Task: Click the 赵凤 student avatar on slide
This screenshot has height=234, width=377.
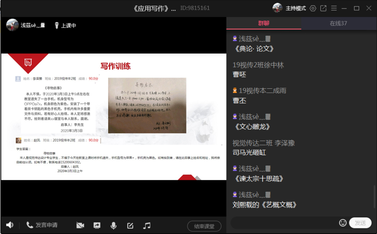Action: click(x=18, y=140)
